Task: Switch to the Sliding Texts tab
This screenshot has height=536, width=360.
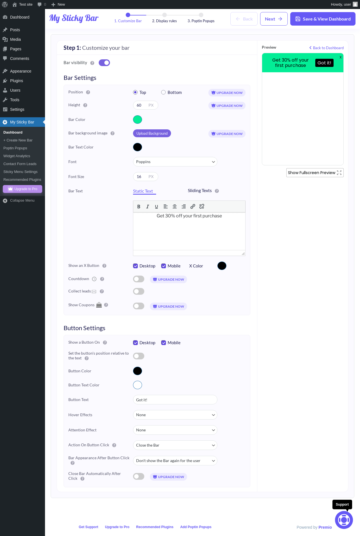Action: [200, 191]
